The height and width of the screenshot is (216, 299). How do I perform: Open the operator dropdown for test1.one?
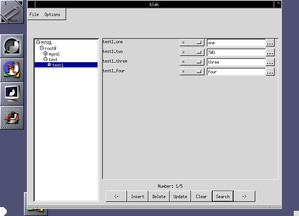[x=192, y=43]
